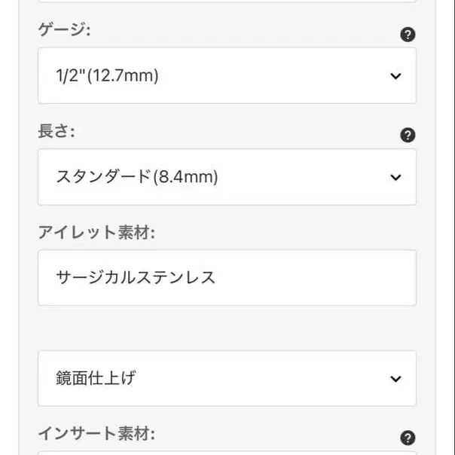Select the スタンダード(8.4mm) length text
The height and width of the screenshot is (455, 455).
[x=137, y=177]
